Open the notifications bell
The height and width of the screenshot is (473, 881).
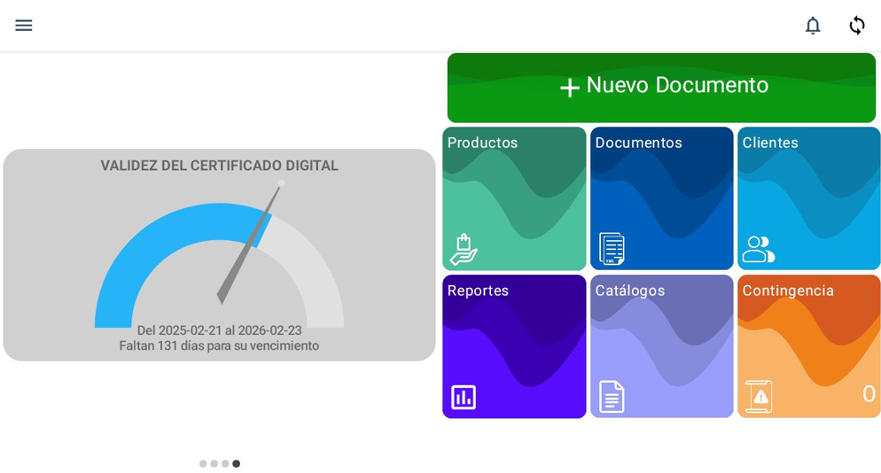pyautogui.click(x=812, y=26)
